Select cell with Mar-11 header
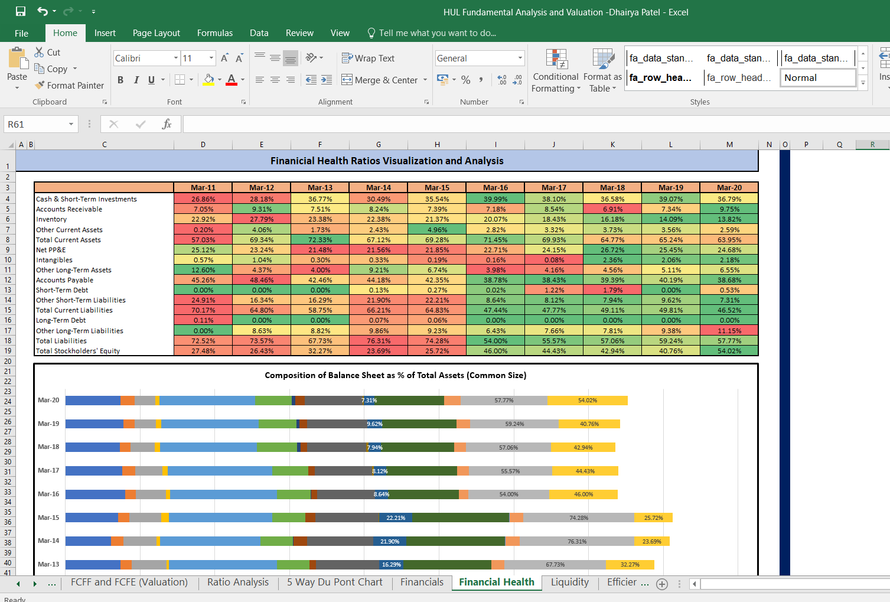The width and height of the screenshot is (890, 602). pos(203,187)
